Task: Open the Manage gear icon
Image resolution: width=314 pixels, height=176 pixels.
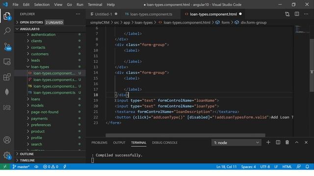Action: tap(7, 155)
